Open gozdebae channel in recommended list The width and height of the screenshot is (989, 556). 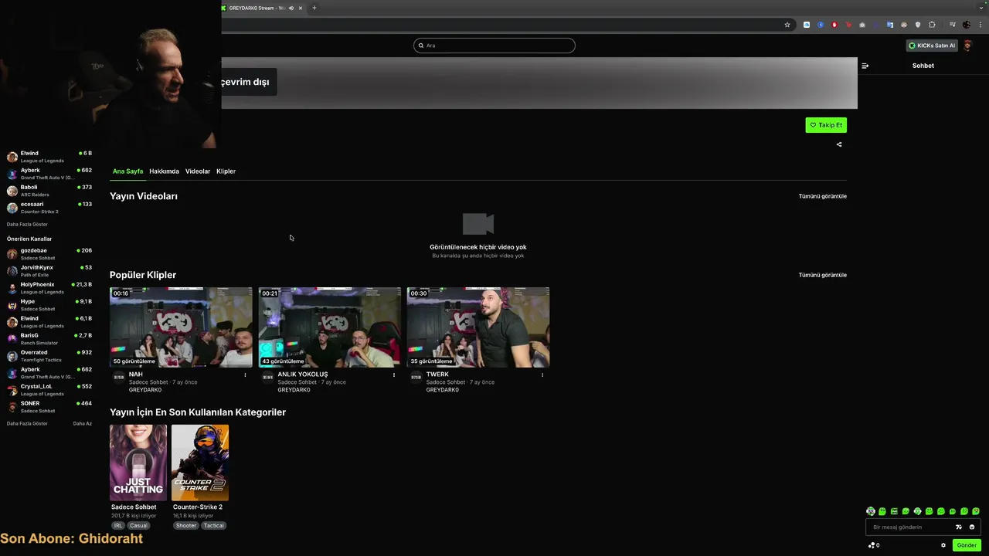49,254
